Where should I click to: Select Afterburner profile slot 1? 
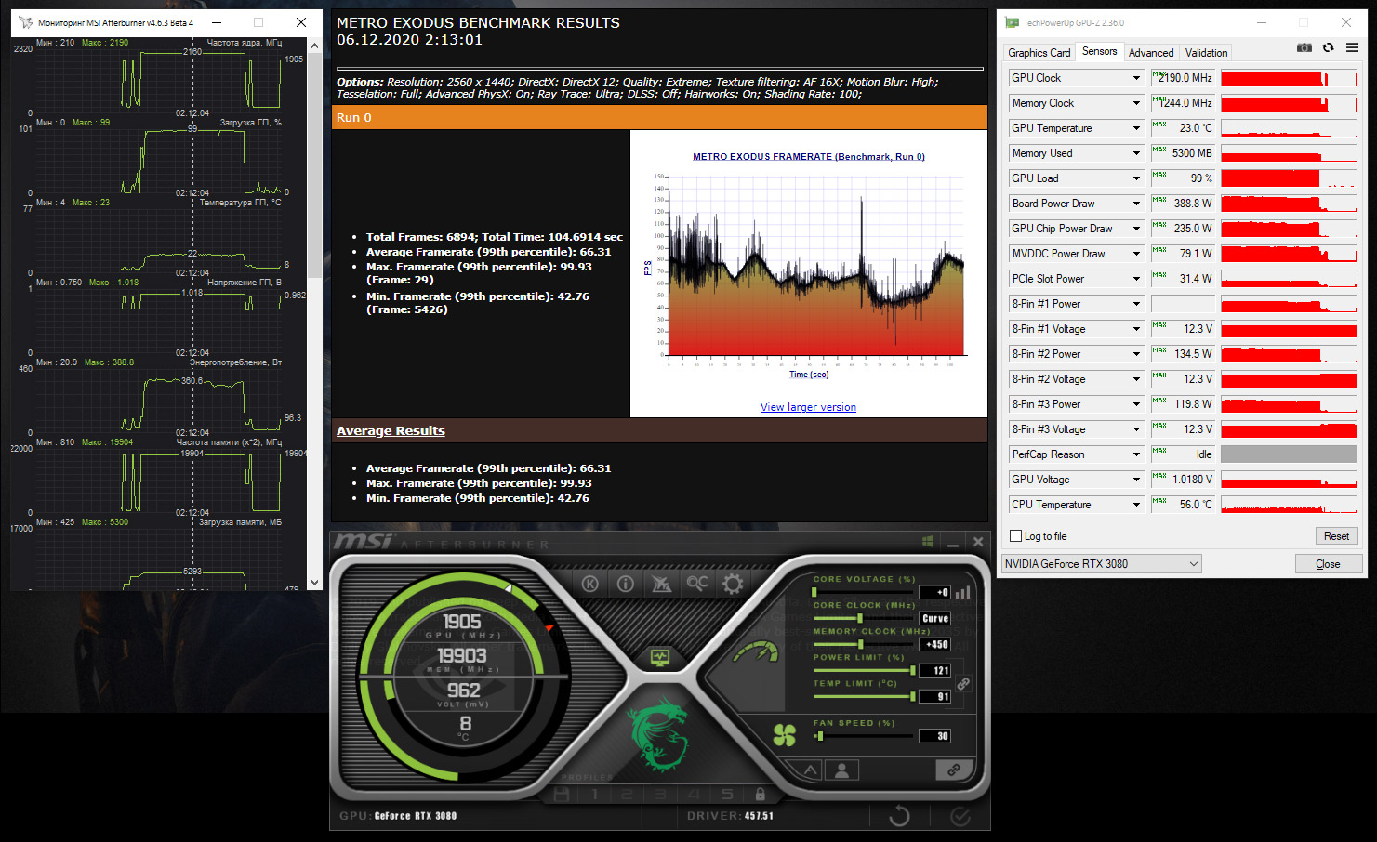(x=594, y=794)
